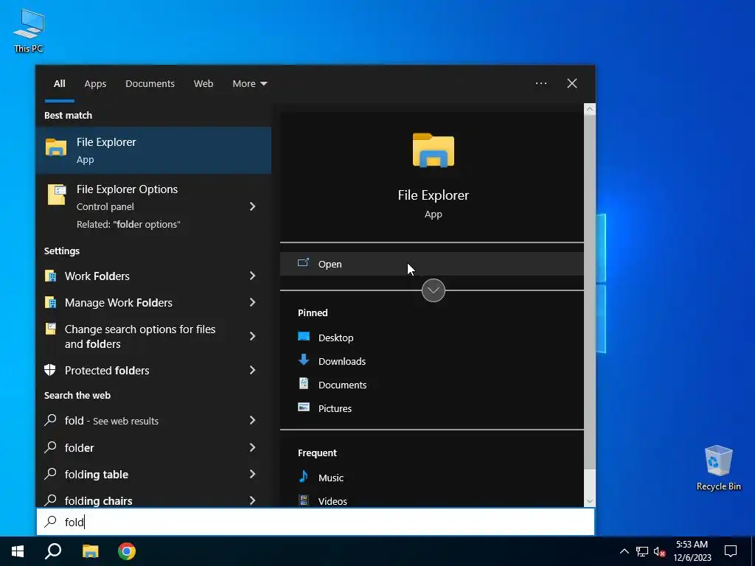Open frequent Music location
The width and height of the screenshot is (755, 566).
pyautogui.click(x=331, y=478)
